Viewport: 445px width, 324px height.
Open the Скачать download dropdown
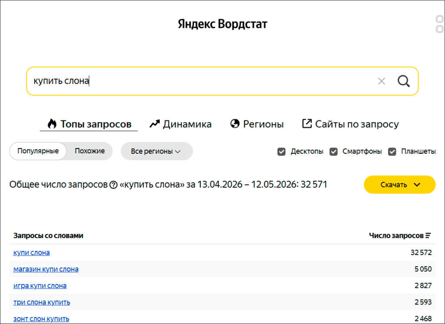pos(400,185)
